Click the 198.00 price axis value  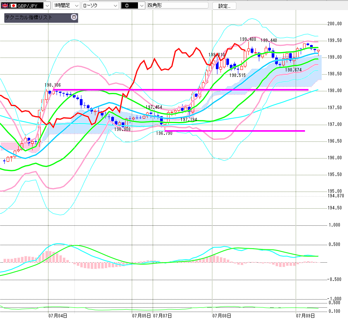335,91
